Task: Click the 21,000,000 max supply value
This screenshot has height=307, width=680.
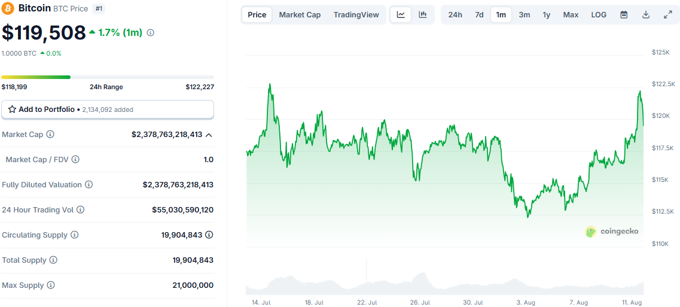Action: (193, 285)
